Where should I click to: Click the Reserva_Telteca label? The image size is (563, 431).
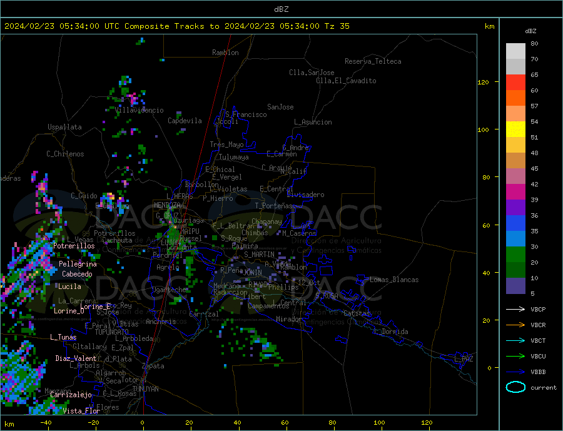coord(373,61)
